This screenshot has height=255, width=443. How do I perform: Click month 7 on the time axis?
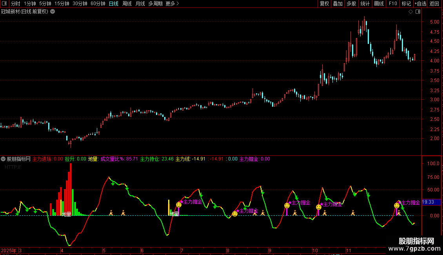[182, 250]
